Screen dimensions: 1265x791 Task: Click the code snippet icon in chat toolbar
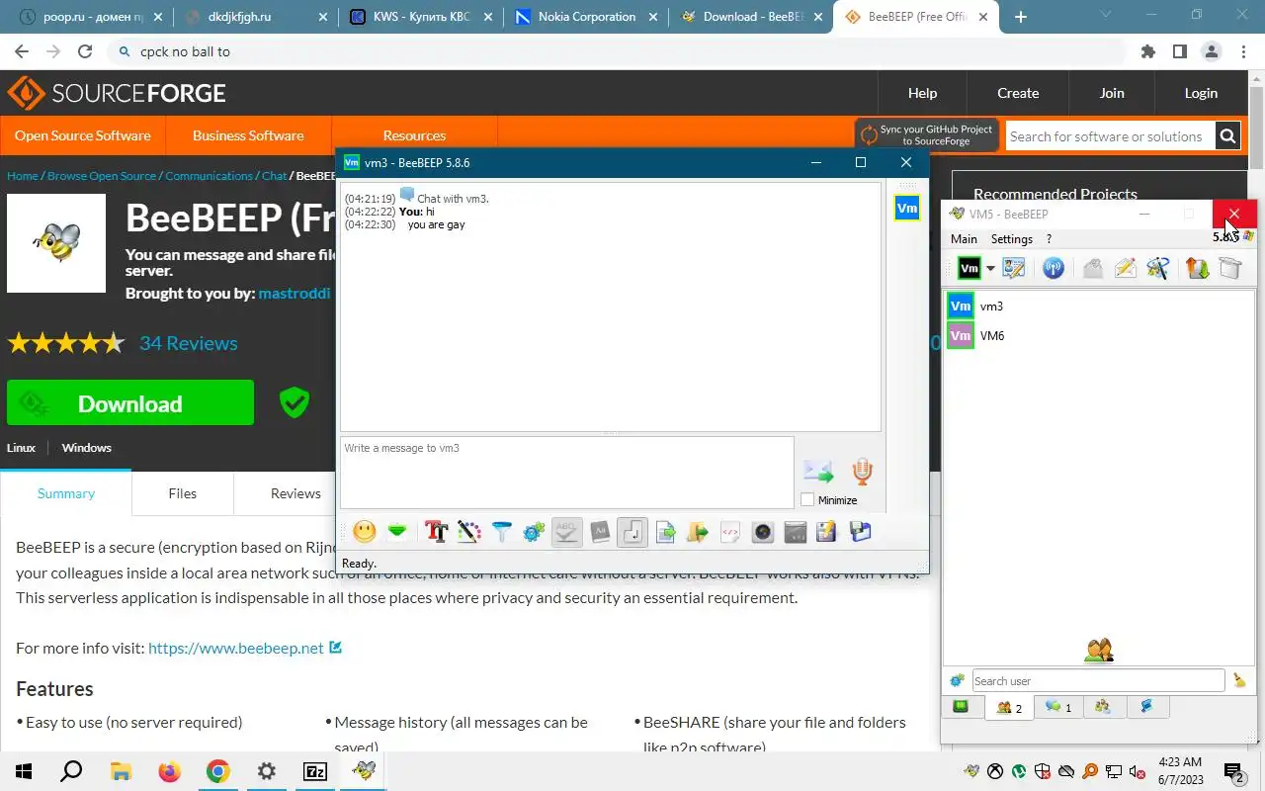click(730, 532)
